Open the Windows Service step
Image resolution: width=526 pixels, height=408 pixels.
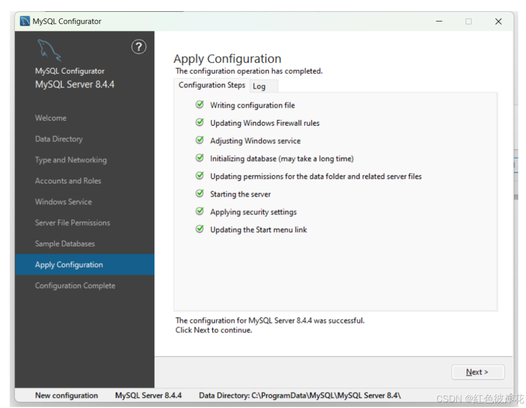[x=64, y=201]
